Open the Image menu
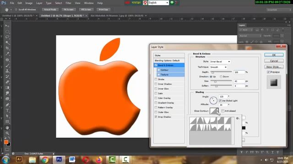 tap(29, 3)
